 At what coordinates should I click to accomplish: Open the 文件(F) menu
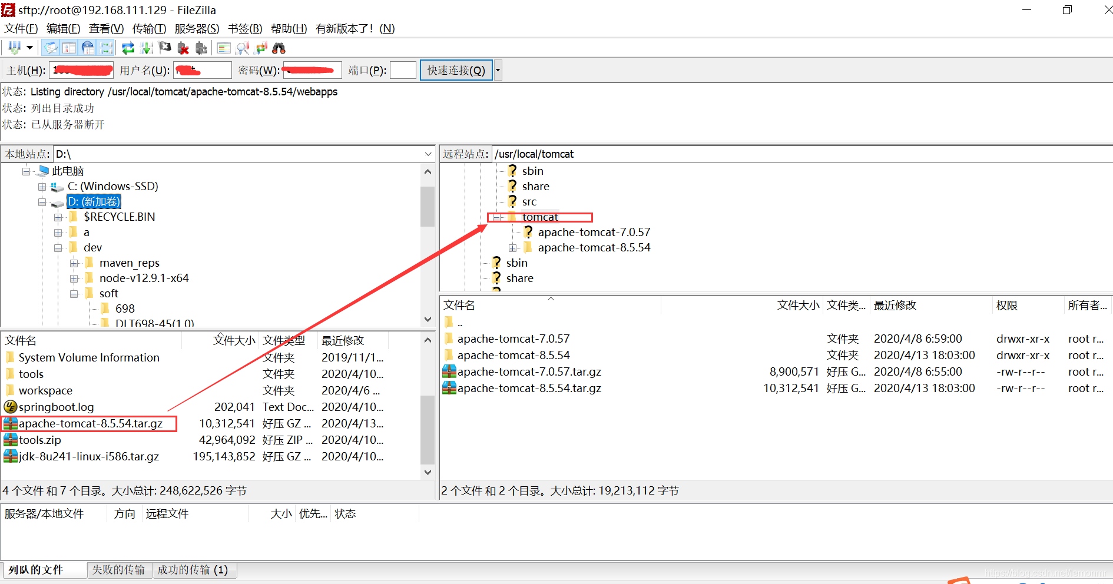coord(21,28)
